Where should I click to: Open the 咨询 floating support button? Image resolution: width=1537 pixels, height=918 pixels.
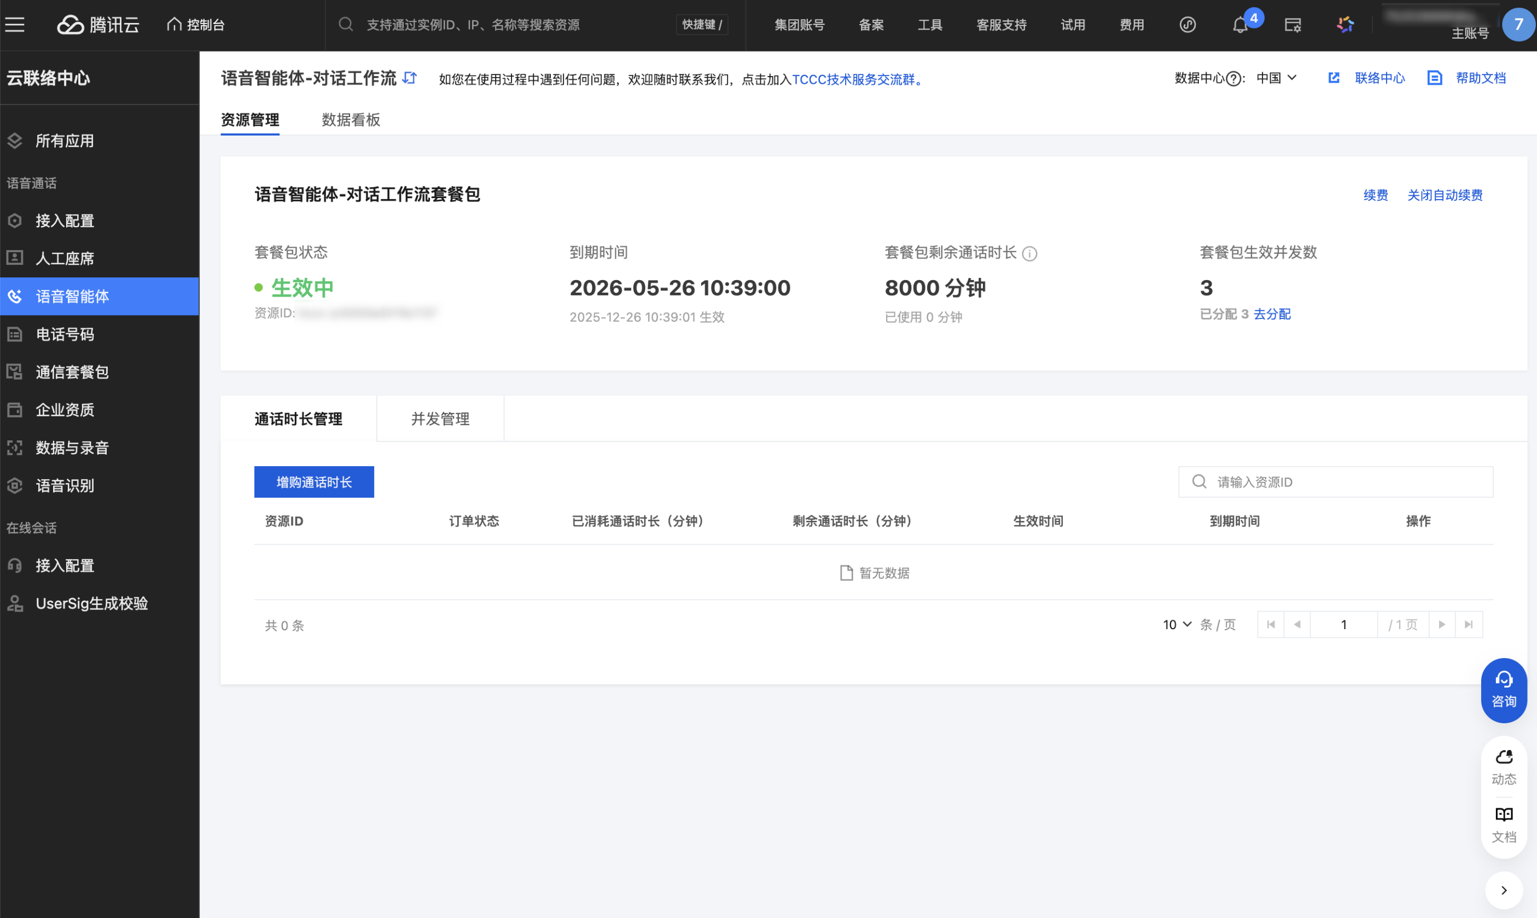coord(1504,690)
